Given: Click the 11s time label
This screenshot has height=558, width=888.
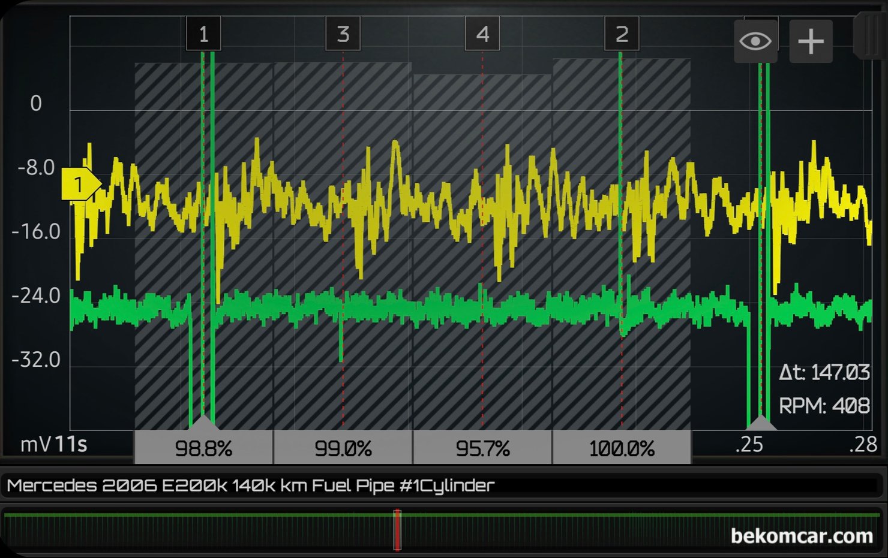Looking at the screenshot, I should (x=71, y=445).
